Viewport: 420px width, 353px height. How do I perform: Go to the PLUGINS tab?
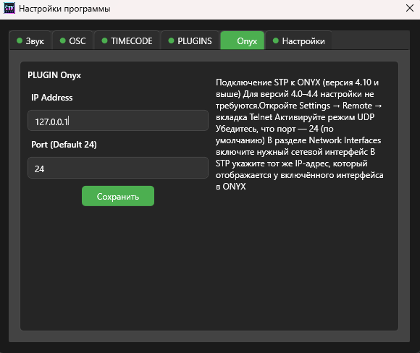point(190,41)
